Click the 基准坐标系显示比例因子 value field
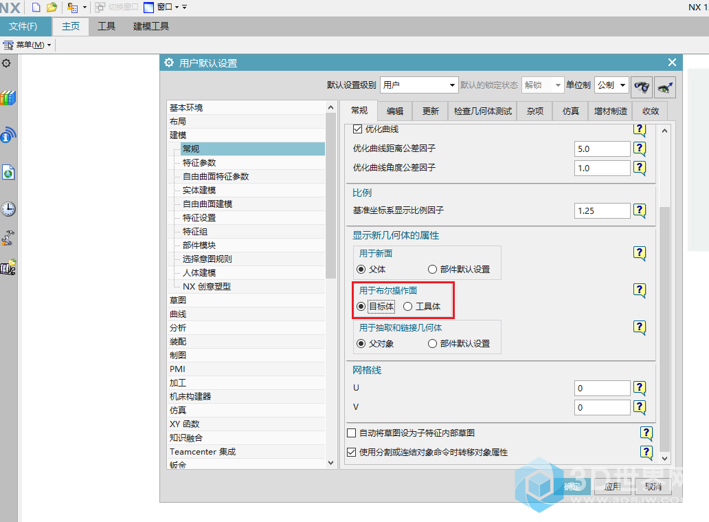Screen dimensions: 709x522 602,210
